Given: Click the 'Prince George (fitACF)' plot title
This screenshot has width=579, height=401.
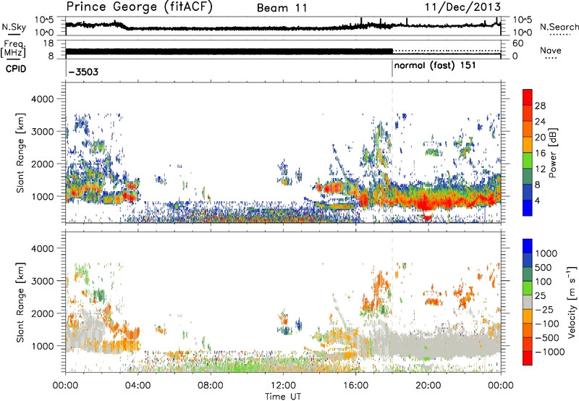Looking at the screenshot, I should pyautogui.click(x=139, y=7).
